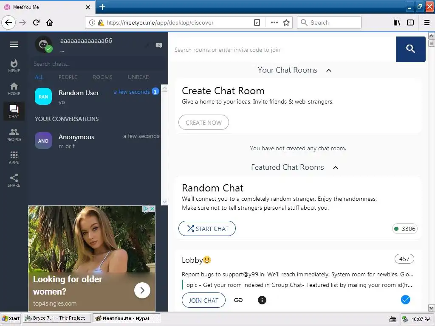Click the network tray icon by the clock
The width and height of the screenshot is (435, 326).
[x=405, y=319]
